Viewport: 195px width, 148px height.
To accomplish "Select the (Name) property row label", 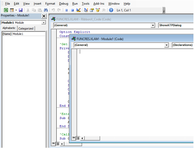I will click(7, 34).
